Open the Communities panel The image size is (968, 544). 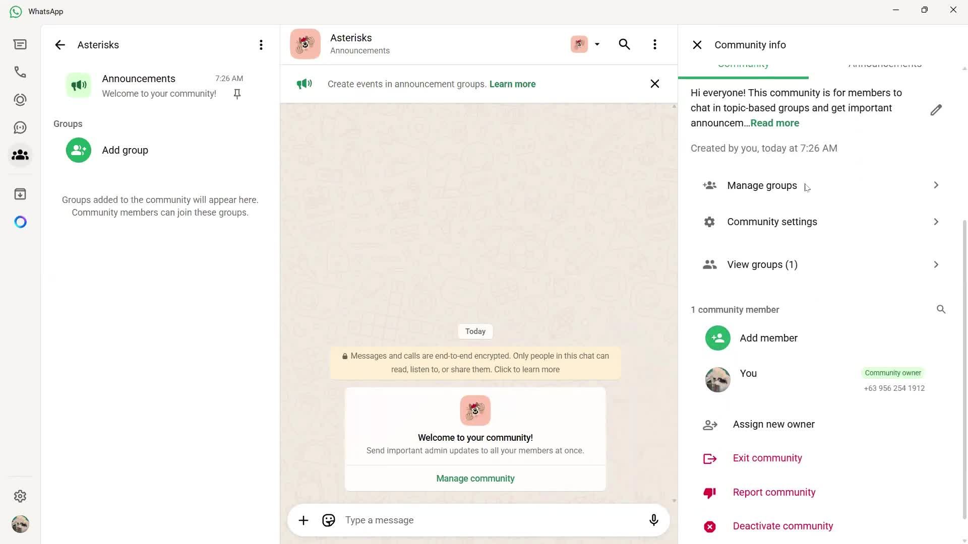coord(20,155)
